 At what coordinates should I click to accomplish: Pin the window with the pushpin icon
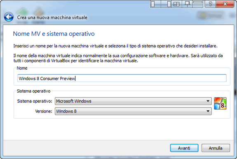(x=187, y=4)
